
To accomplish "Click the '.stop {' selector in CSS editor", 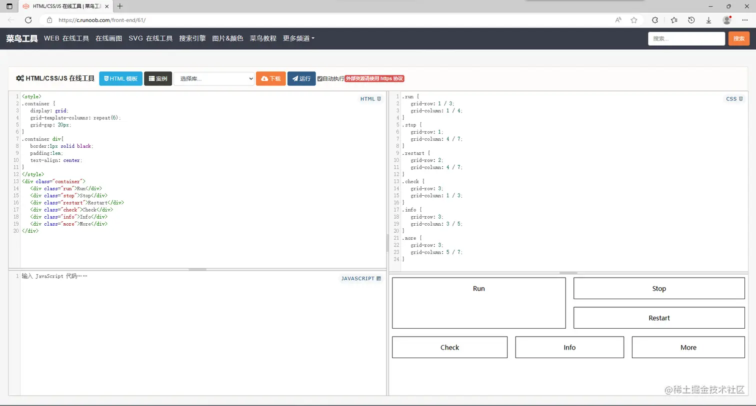I will (x=412, y=125).
